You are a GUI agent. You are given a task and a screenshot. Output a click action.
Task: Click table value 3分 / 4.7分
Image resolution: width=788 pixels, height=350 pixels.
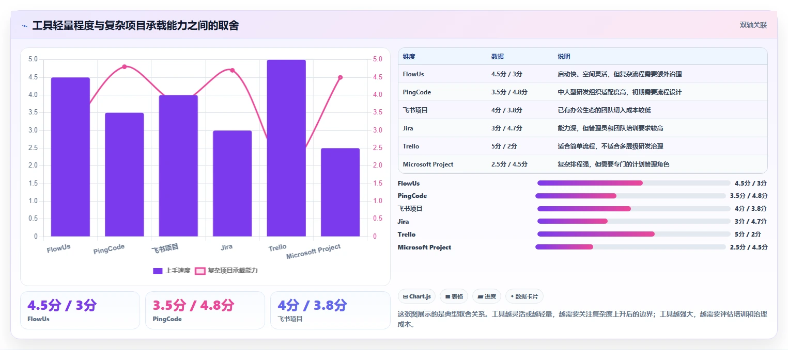click(506, 128)
